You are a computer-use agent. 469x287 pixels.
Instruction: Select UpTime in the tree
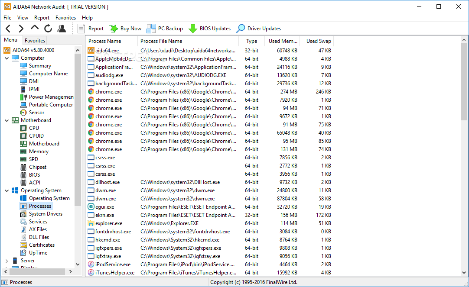tap(34, 253)
